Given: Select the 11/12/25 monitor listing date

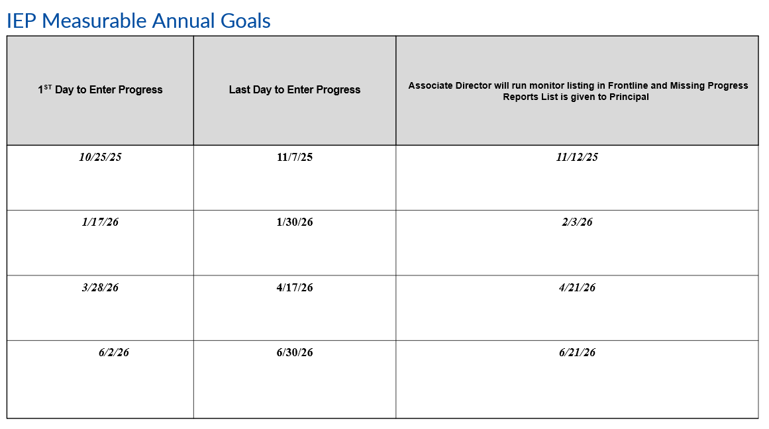Looking at the screenshot, I should (x=577, y=158).
